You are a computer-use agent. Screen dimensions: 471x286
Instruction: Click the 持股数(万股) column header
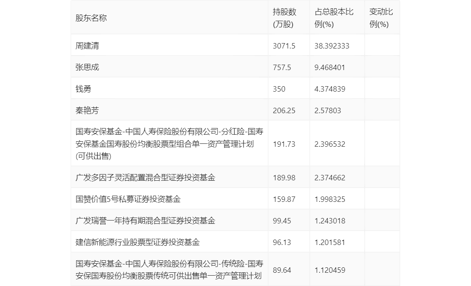point(285,18)
